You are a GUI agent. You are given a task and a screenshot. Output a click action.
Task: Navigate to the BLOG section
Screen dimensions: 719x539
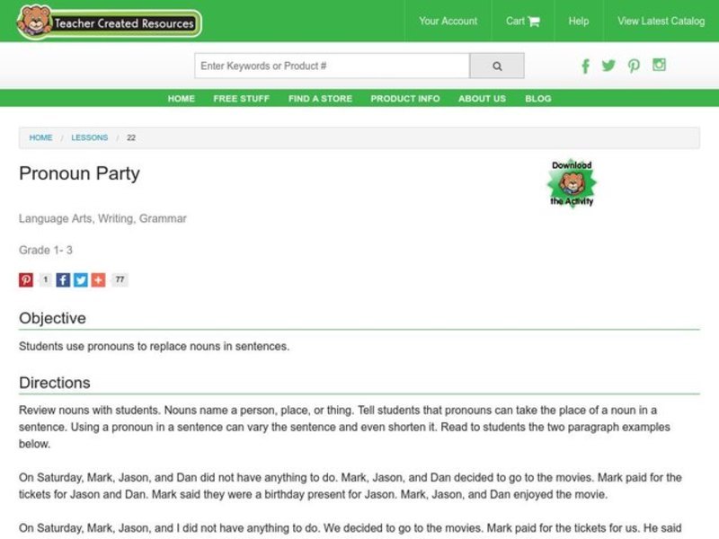(x=538, y=99)
